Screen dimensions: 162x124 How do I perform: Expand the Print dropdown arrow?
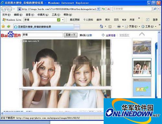(123, 26)
